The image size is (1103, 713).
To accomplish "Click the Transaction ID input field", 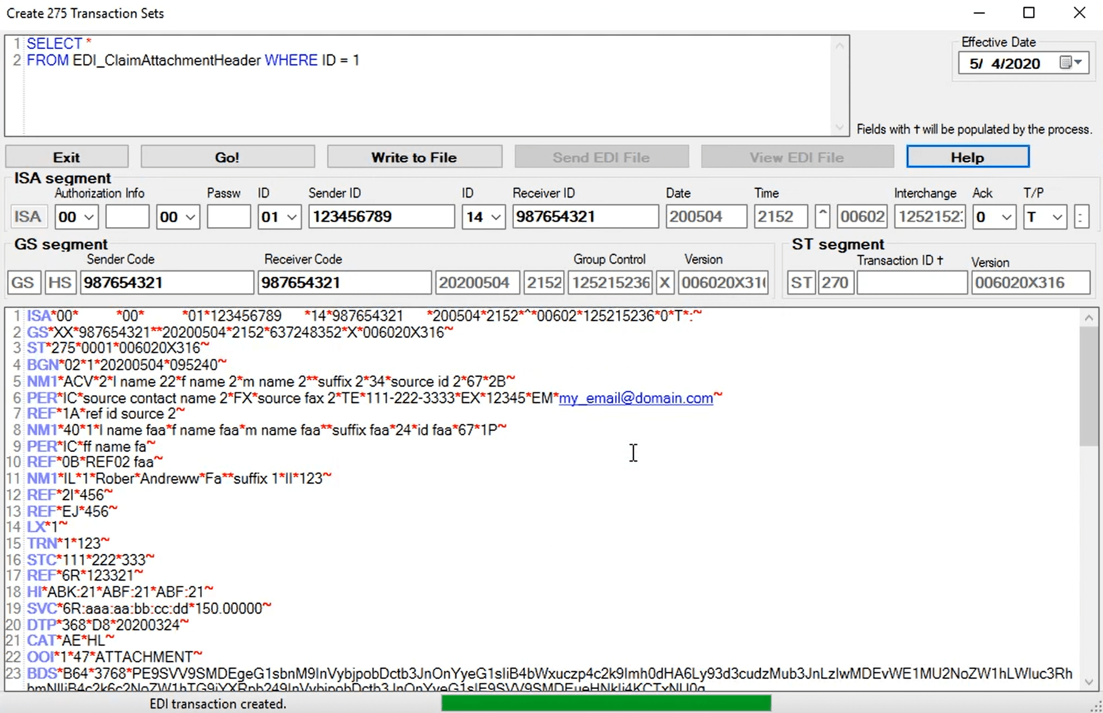I will [x=911, y=283].
